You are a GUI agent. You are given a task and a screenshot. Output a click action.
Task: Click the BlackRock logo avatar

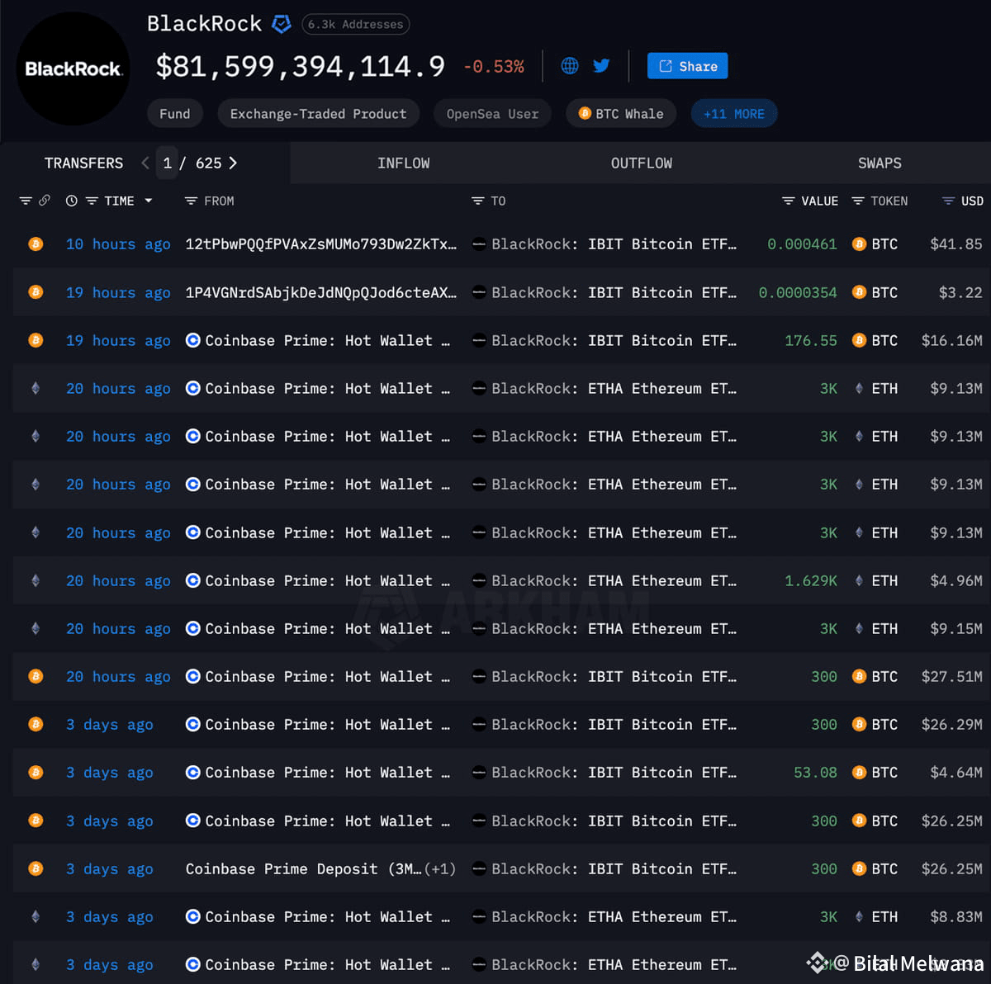[73, 69]
